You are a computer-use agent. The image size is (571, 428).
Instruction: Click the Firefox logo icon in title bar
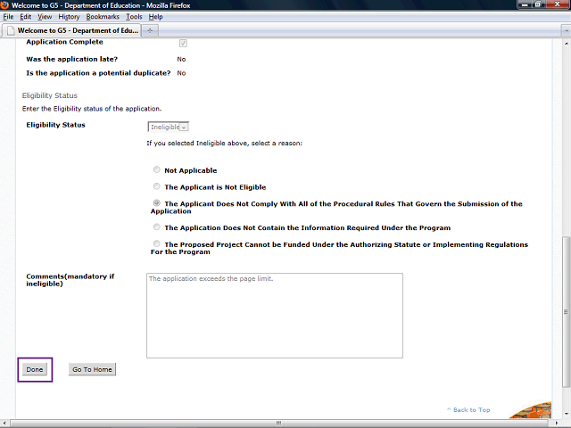click(x=4, y=4)
